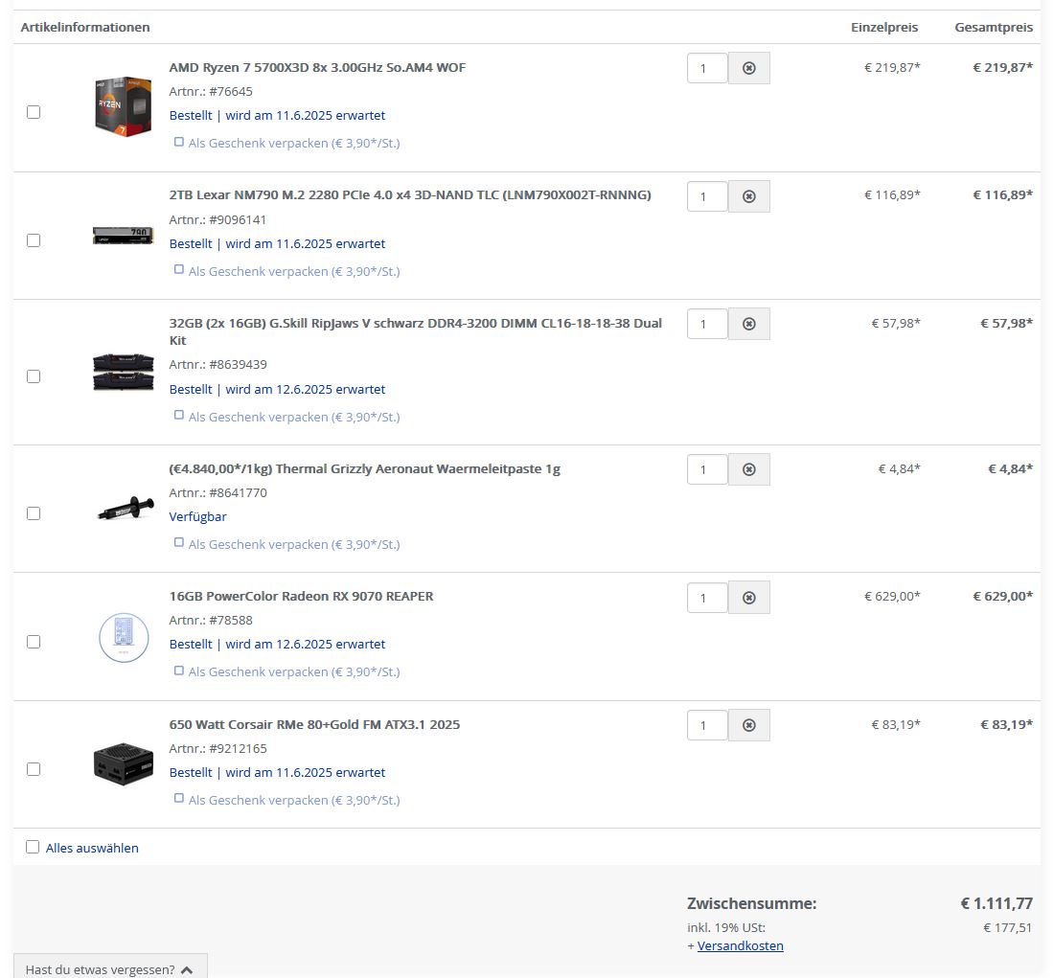Click the G.Skill delivery status 12.6.2025

277,389
